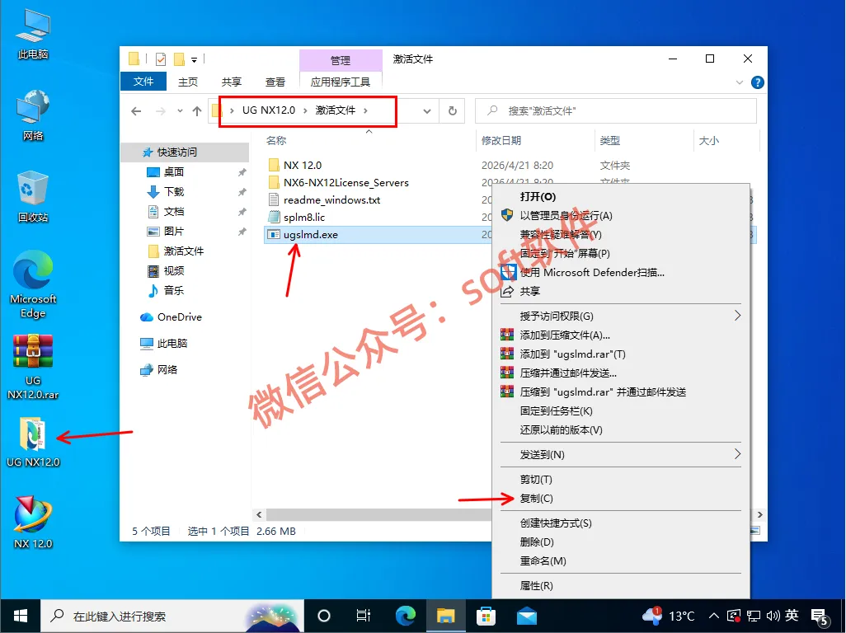Choose 属性(R) in context menu

620,585
